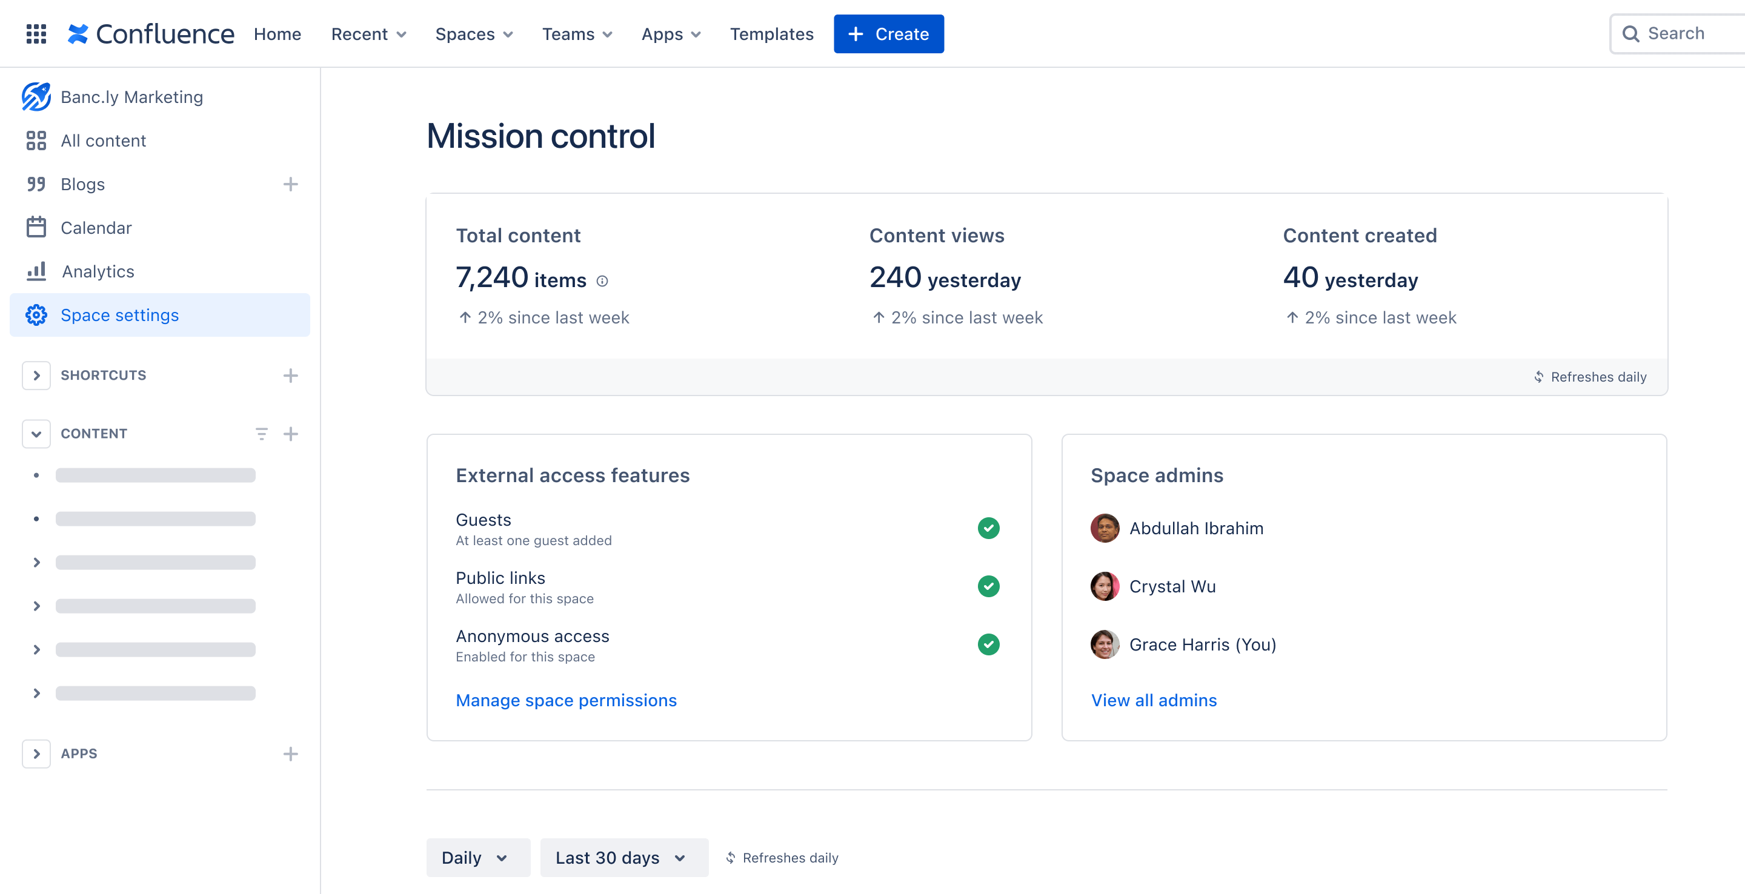This screenshot has width=1745, height=894.
Task: Click View all admins link
Action: tap(1154, 699)
